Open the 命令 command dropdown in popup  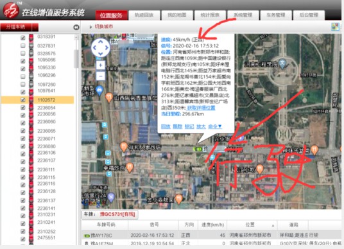(x=215, y=126)
